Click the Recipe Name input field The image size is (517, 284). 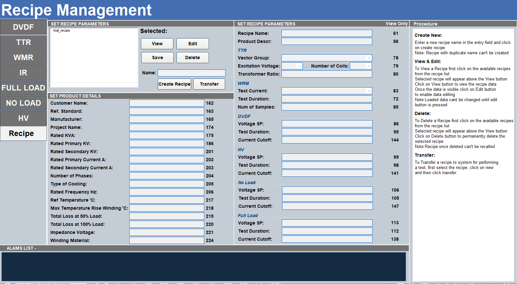(x=327, y=33)
